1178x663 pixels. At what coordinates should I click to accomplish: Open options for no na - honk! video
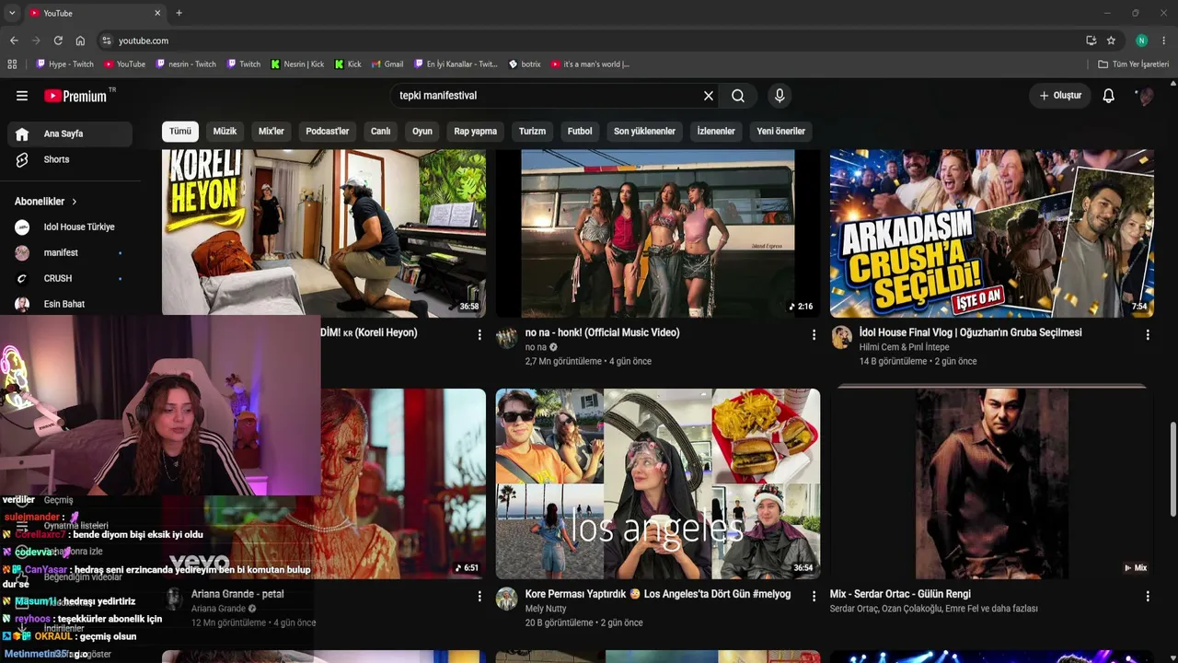point(814,335)
